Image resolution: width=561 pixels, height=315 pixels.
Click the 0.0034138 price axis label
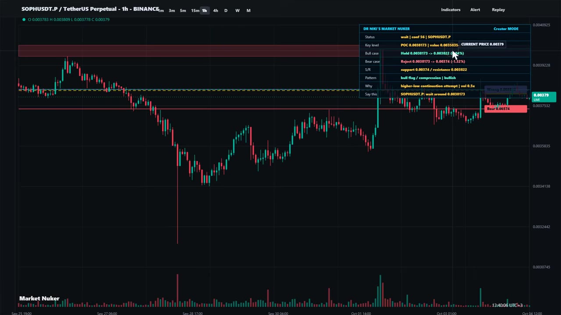tap(541, 186)
